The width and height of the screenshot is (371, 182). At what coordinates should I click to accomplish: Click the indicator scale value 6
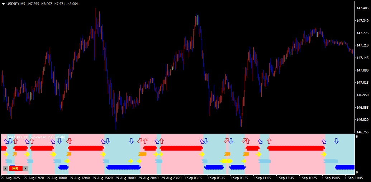coord(357,137)
